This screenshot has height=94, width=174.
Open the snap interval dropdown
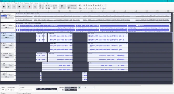[27, 90]
